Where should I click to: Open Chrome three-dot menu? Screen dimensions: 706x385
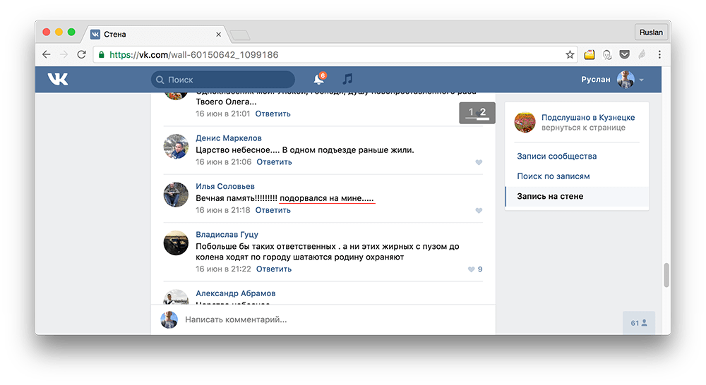(x=659, y=54)
